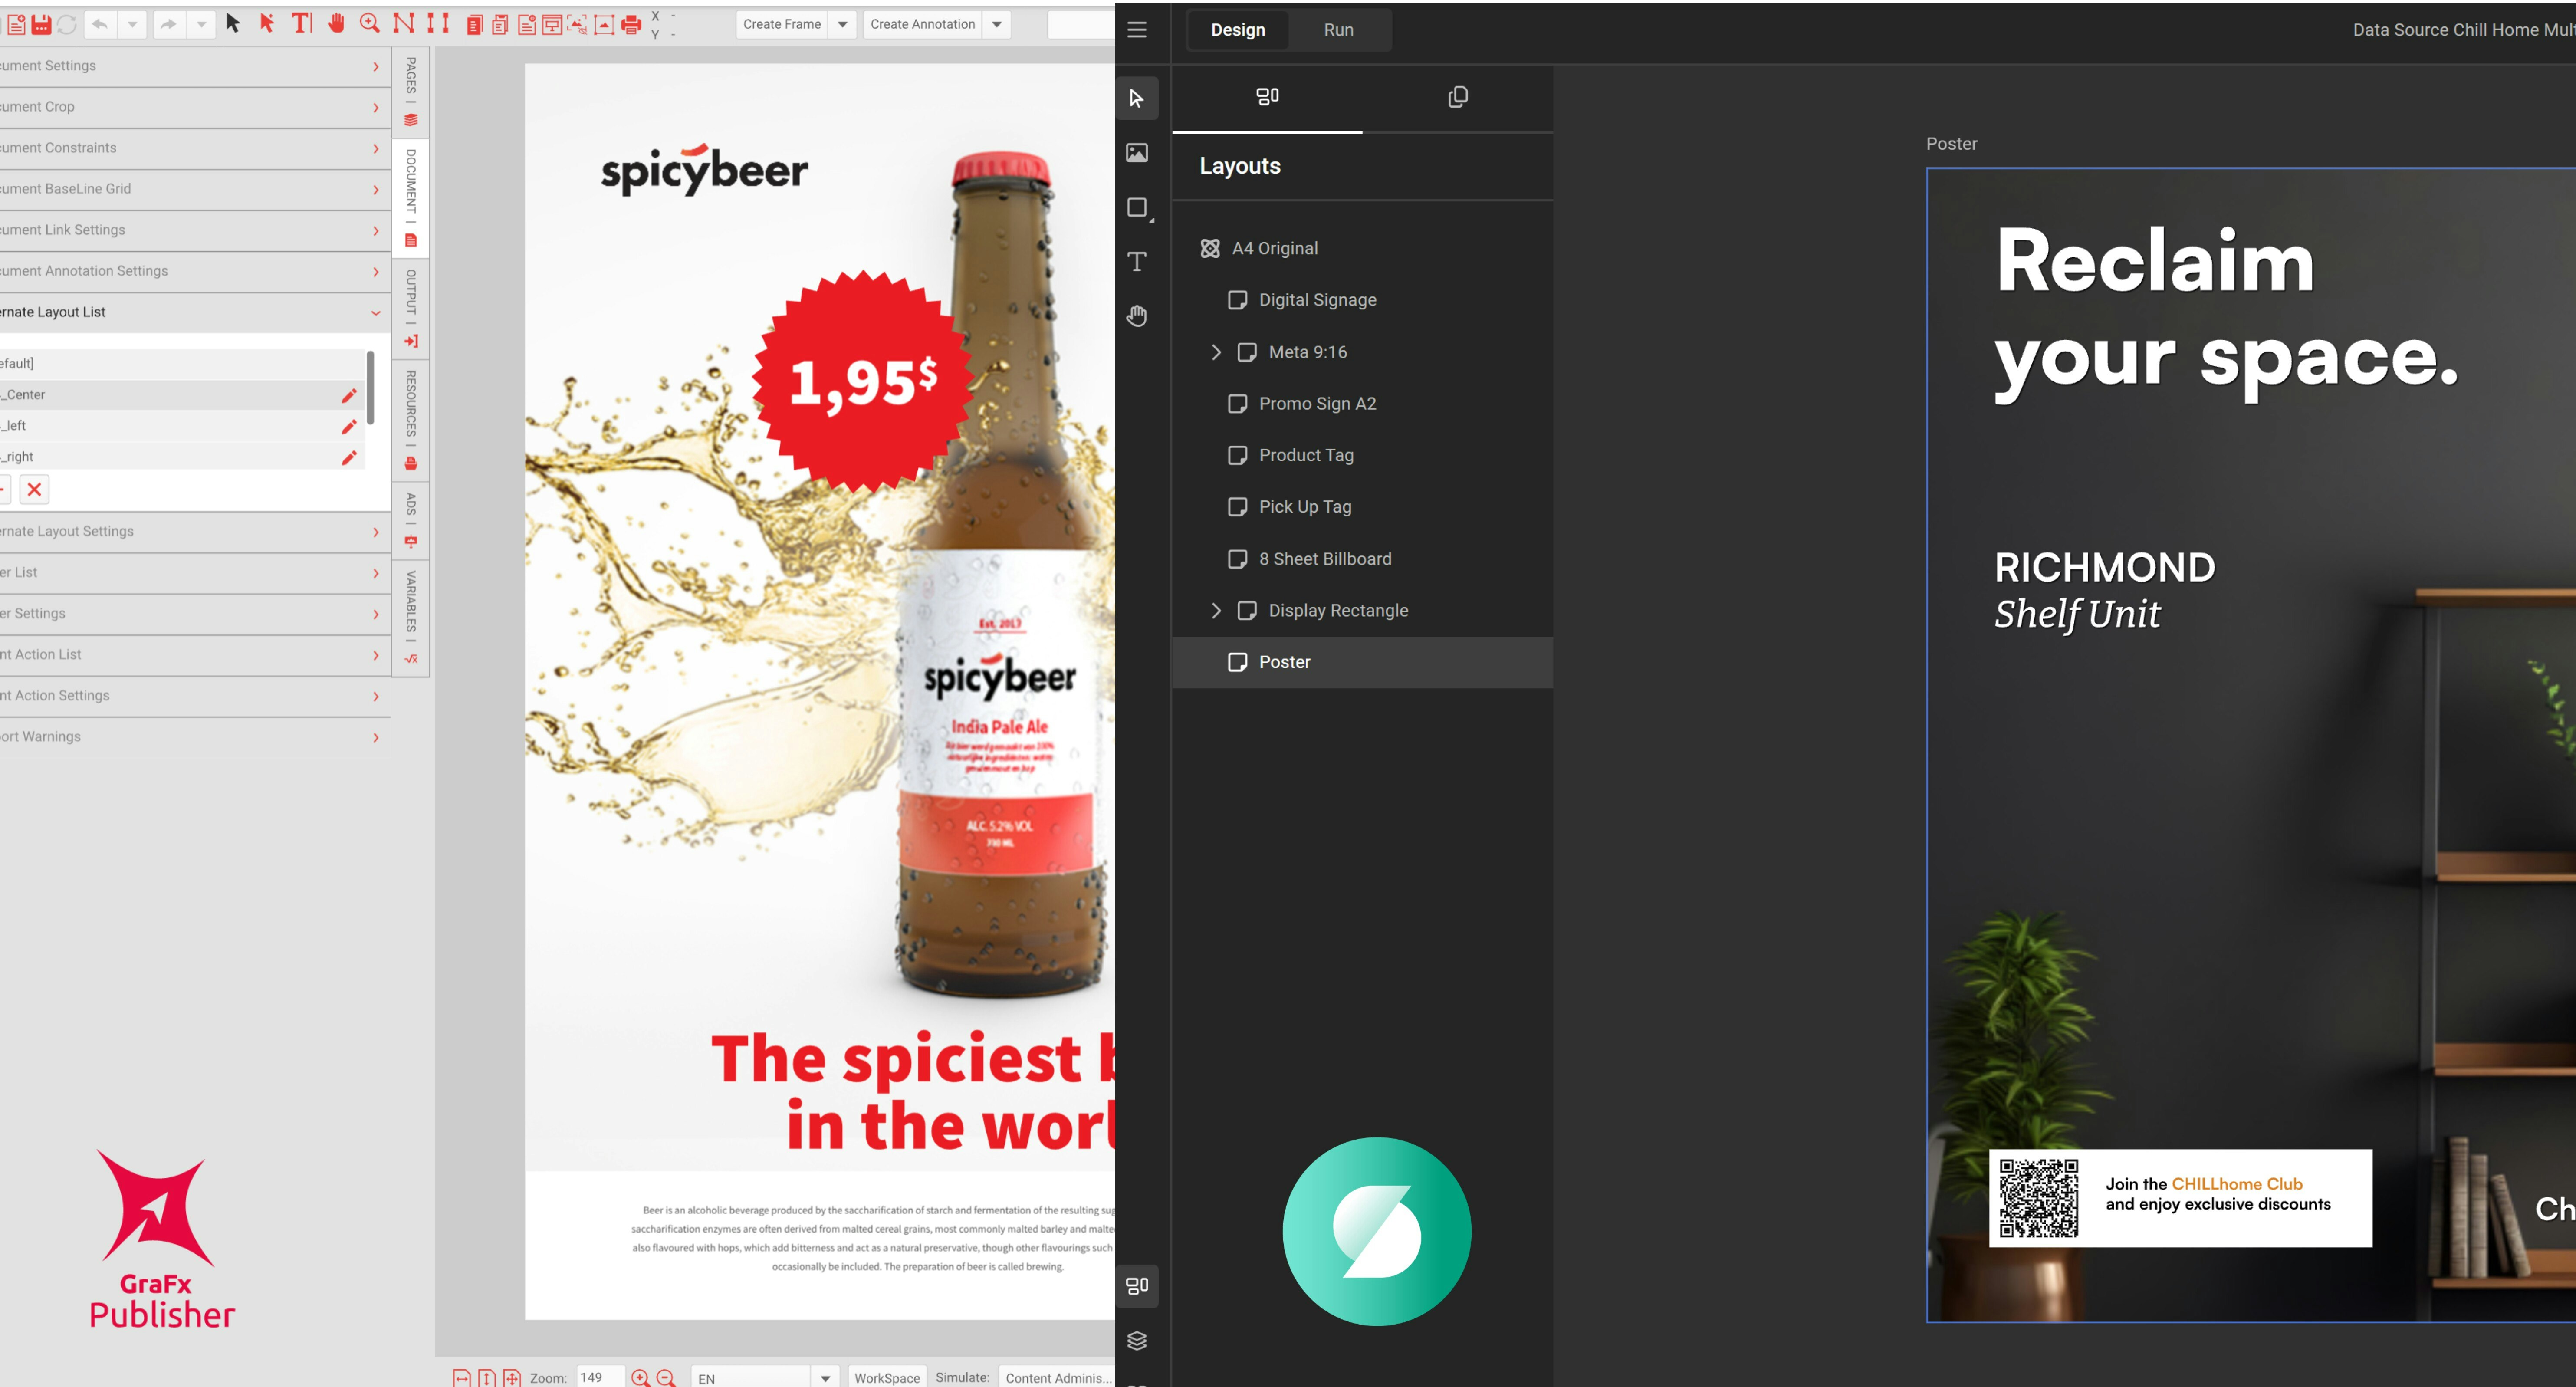Open the VARIABLES vertical side tab
Image resolution: width=2576 pixels, height=1387 pixels.
coord(411,615)
